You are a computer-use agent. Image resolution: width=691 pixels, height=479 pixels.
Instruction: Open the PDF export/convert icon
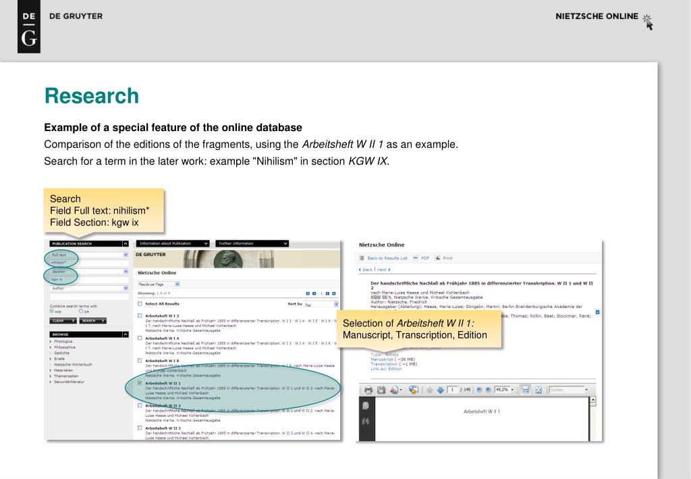coord(395,390)
